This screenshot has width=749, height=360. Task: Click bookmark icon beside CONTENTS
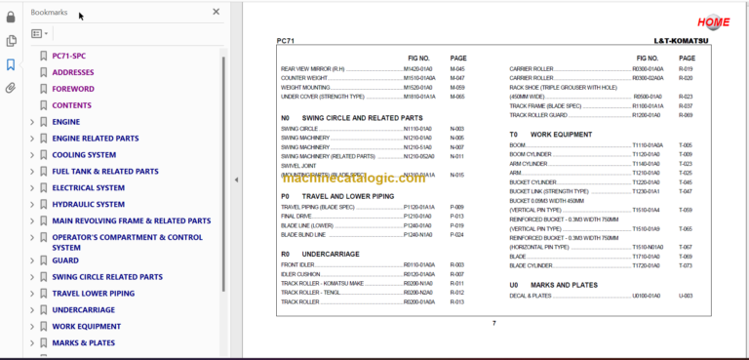[x=44, y=105]
